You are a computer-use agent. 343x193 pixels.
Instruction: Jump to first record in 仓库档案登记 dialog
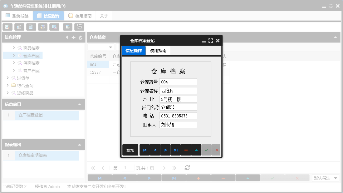[145, 150]
